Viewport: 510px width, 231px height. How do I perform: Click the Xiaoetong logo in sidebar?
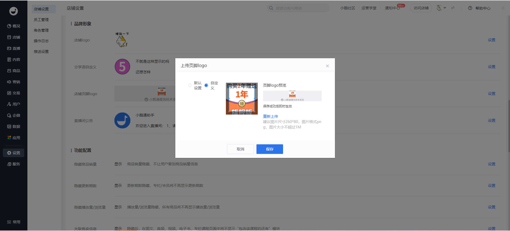click(x=14, y=11)
